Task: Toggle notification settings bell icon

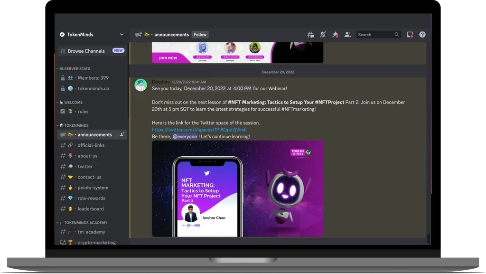Action: coord(323,35)
